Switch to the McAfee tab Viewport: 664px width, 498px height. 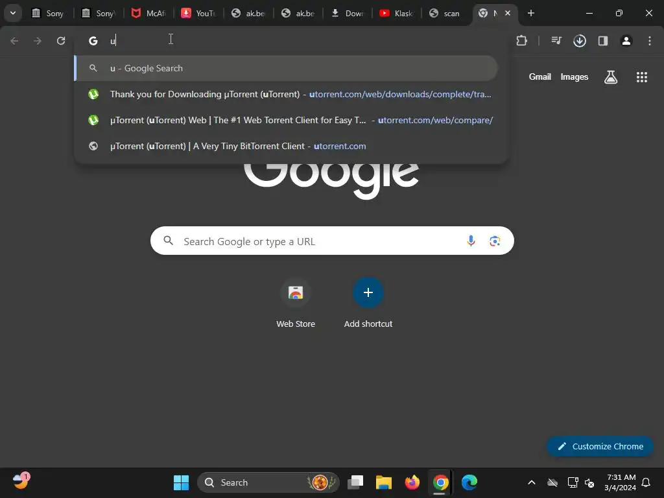click(148, 13)
